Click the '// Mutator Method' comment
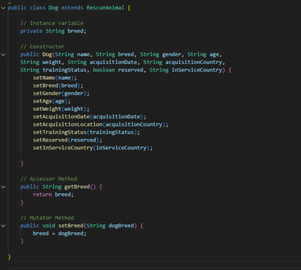 click(47, 218)
